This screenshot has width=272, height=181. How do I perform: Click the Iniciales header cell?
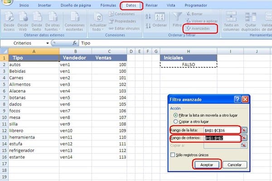coord(189,58)
